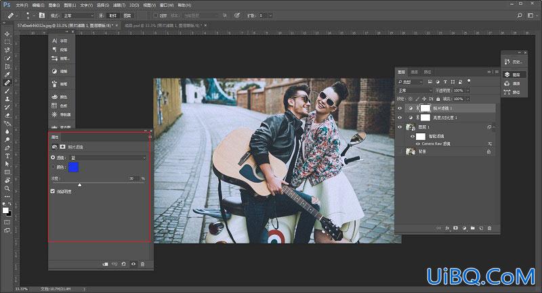Select the Color radio option in Properties

53,167
